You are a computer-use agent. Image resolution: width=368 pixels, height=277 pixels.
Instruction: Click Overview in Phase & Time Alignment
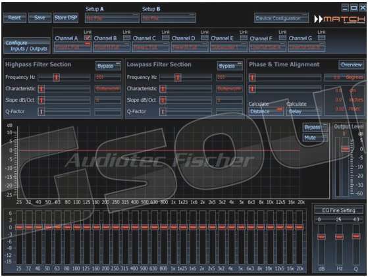point(351,64)
